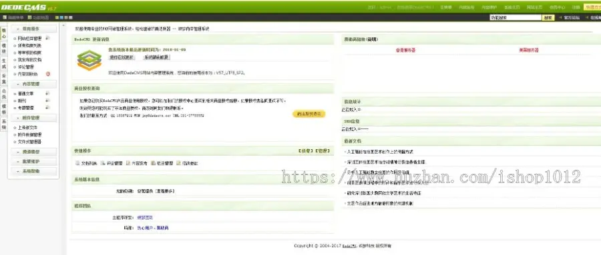Open latest document starting with 人工智能
Viewport: 601px width, 255px height.
(x=379, y=152)
